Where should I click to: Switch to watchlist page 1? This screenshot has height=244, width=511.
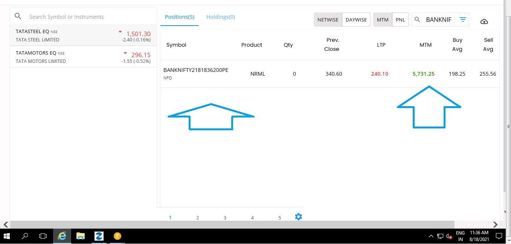pyautogui.click(x=170, y=218)
